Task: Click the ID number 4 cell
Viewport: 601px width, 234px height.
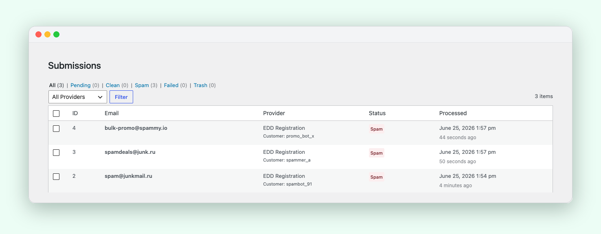Action: coord(74,128)
